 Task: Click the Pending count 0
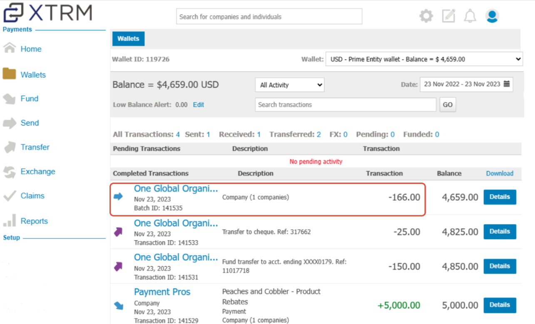coord(393,134)
